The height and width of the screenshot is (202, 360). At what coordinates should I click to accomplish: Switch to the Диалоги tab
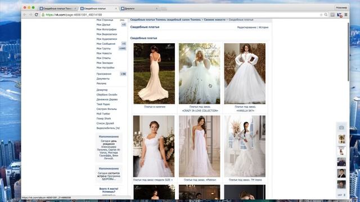139,8
